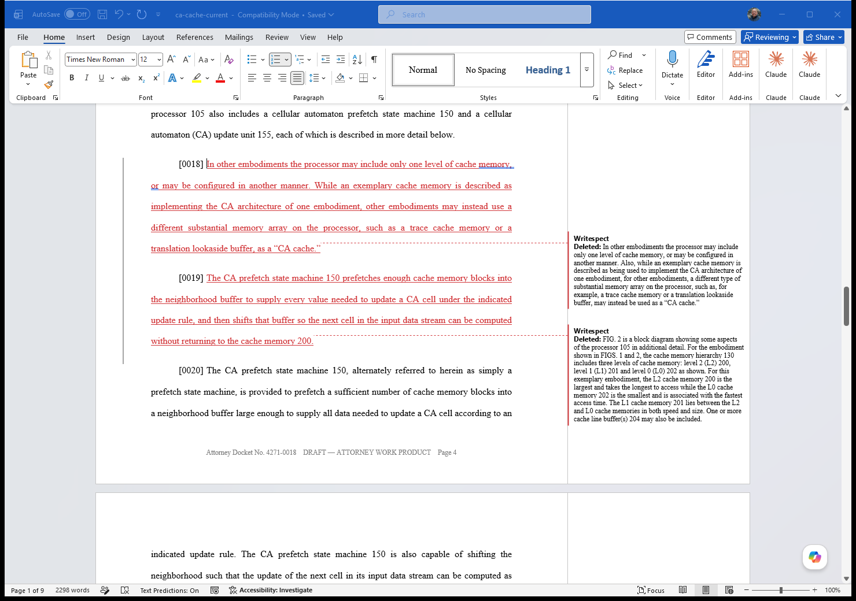Click the 2298 words count

point(72,590)
